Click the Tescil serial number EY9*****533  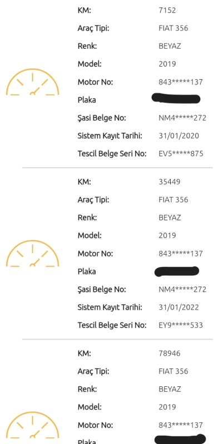point(181,325)
